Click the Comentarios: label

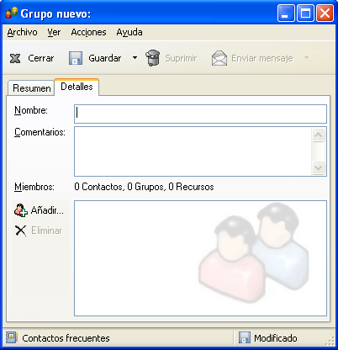point(40,132)
